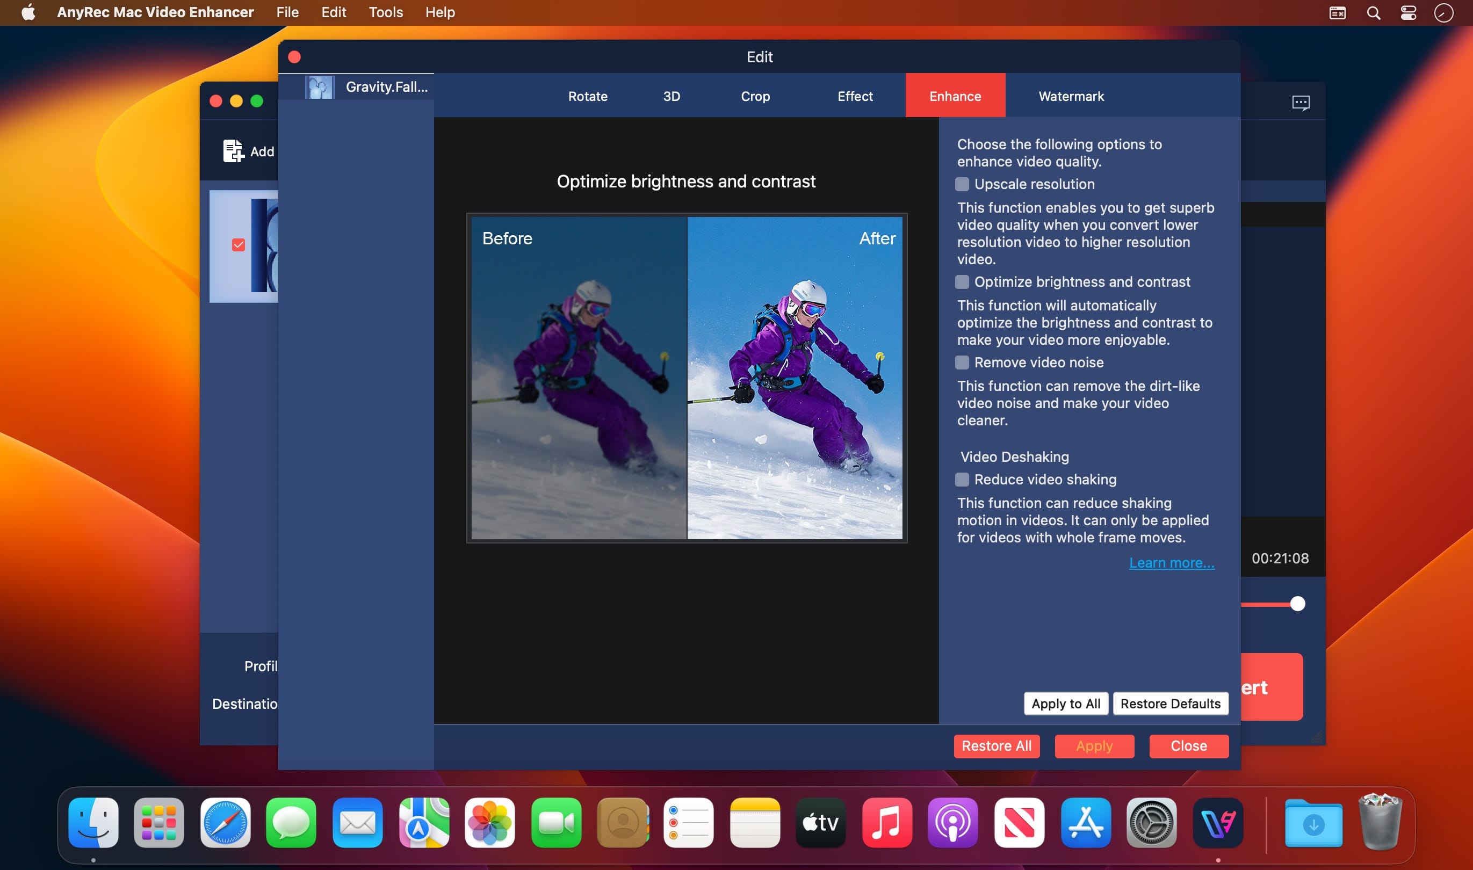
Task: Open FaceTime in the dock
Action: (x=557, y=823)
